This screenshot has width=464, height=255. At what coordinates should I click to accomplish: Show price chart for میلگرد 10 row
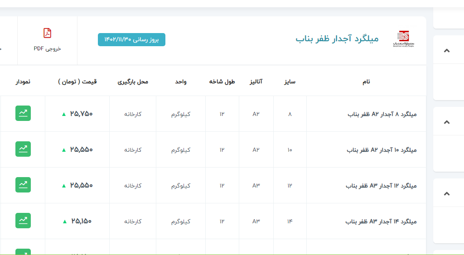pos(23,149)
